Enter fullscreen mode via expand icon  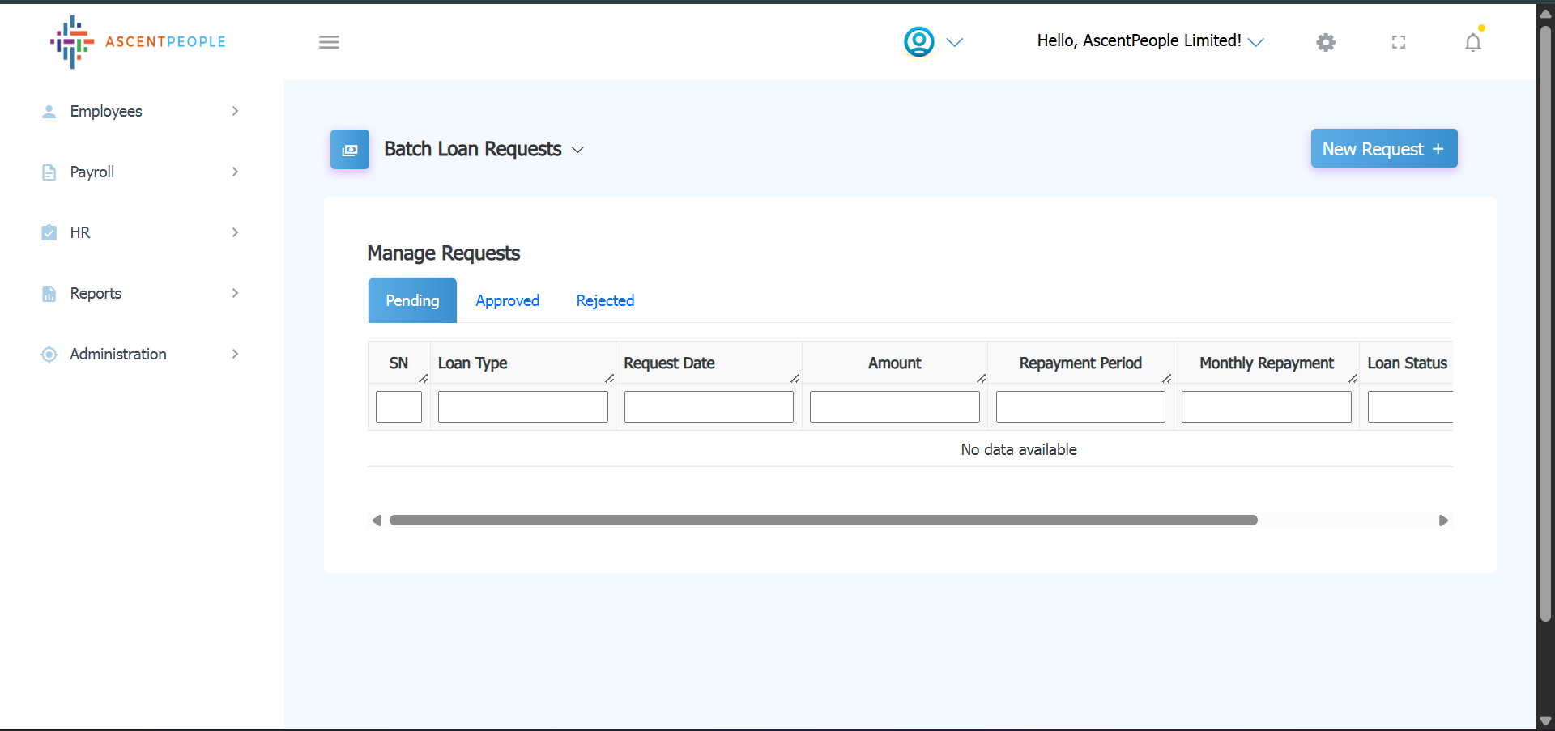(1398, 42)
